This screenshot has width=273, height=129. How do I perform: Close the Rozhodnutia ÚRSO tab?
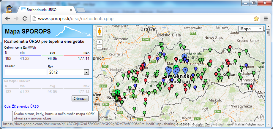[71, 10]
